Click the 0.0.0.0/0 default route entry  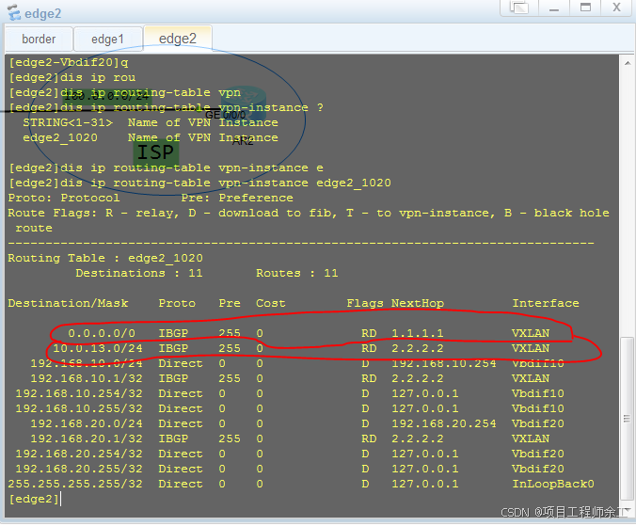coord(102,333)
